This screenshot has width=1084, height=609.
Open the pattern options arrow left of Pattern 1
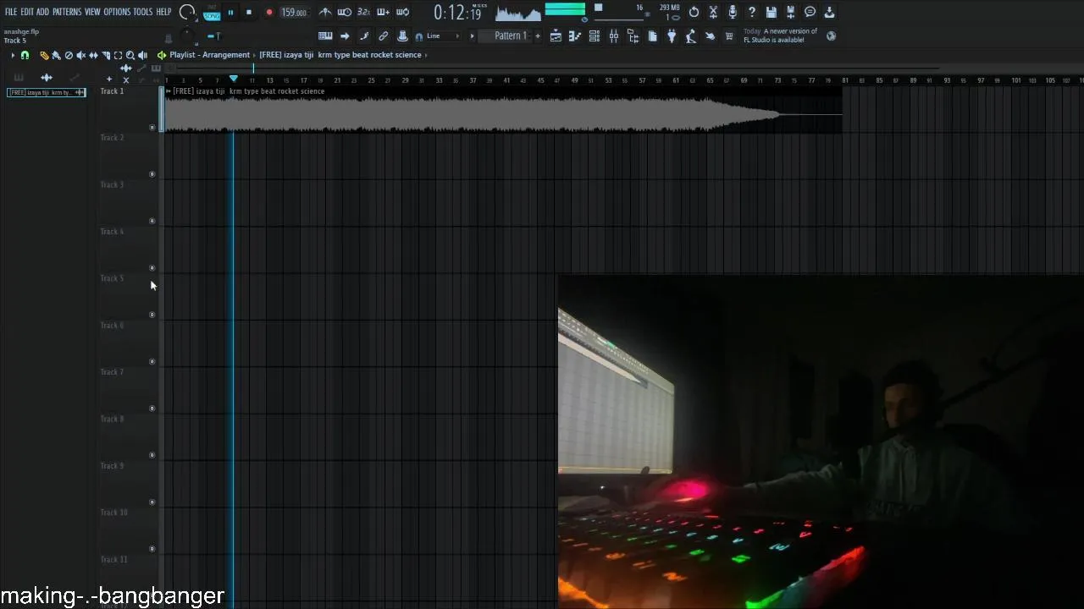tap(472, 36)
